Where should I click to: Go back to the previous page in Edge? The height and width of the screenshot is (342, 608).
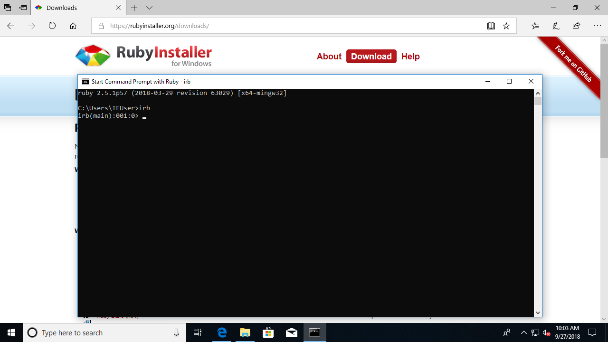click(10, 26)
